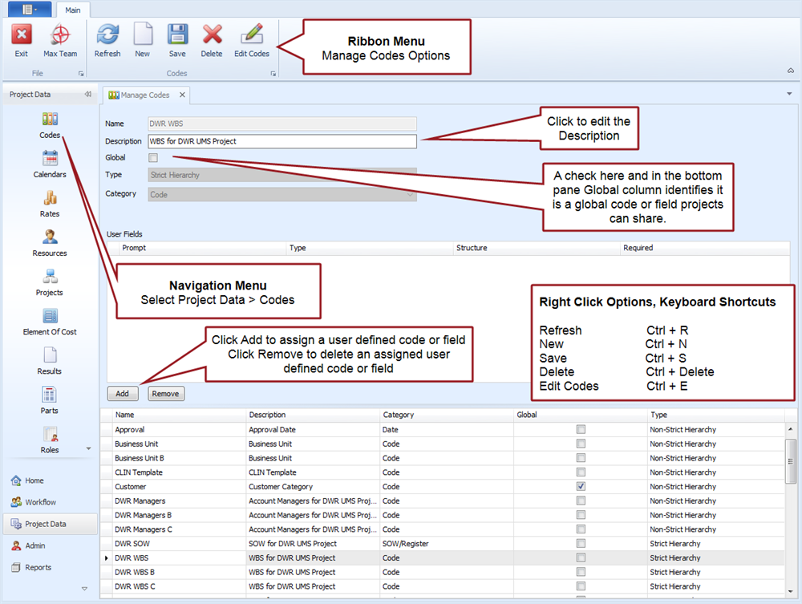Open Edit Codes from the ribbon
This screenshot has width=802, height=604.
click(252, 36)
